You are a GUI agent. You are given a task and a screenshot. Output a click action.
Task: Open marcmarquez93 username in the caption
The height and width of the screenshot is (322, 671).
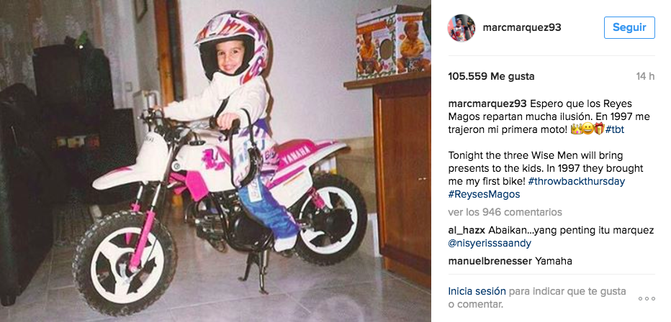pyautogui.click(x=487, y=104)
